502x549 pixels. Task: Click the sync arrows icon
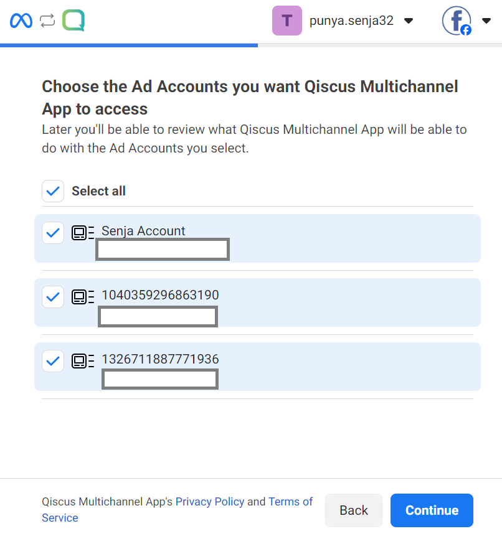pos(47,21)
